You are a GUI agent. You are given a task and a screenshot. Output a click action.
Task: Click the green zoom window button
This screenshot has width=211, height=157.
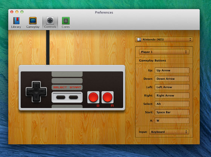pyautogui.click(x=22, y=12)
